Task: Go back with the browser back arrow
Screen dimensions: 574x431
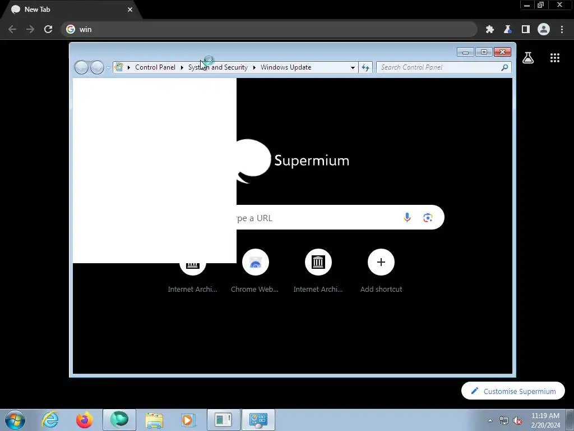Action: [x=12, y=29]
